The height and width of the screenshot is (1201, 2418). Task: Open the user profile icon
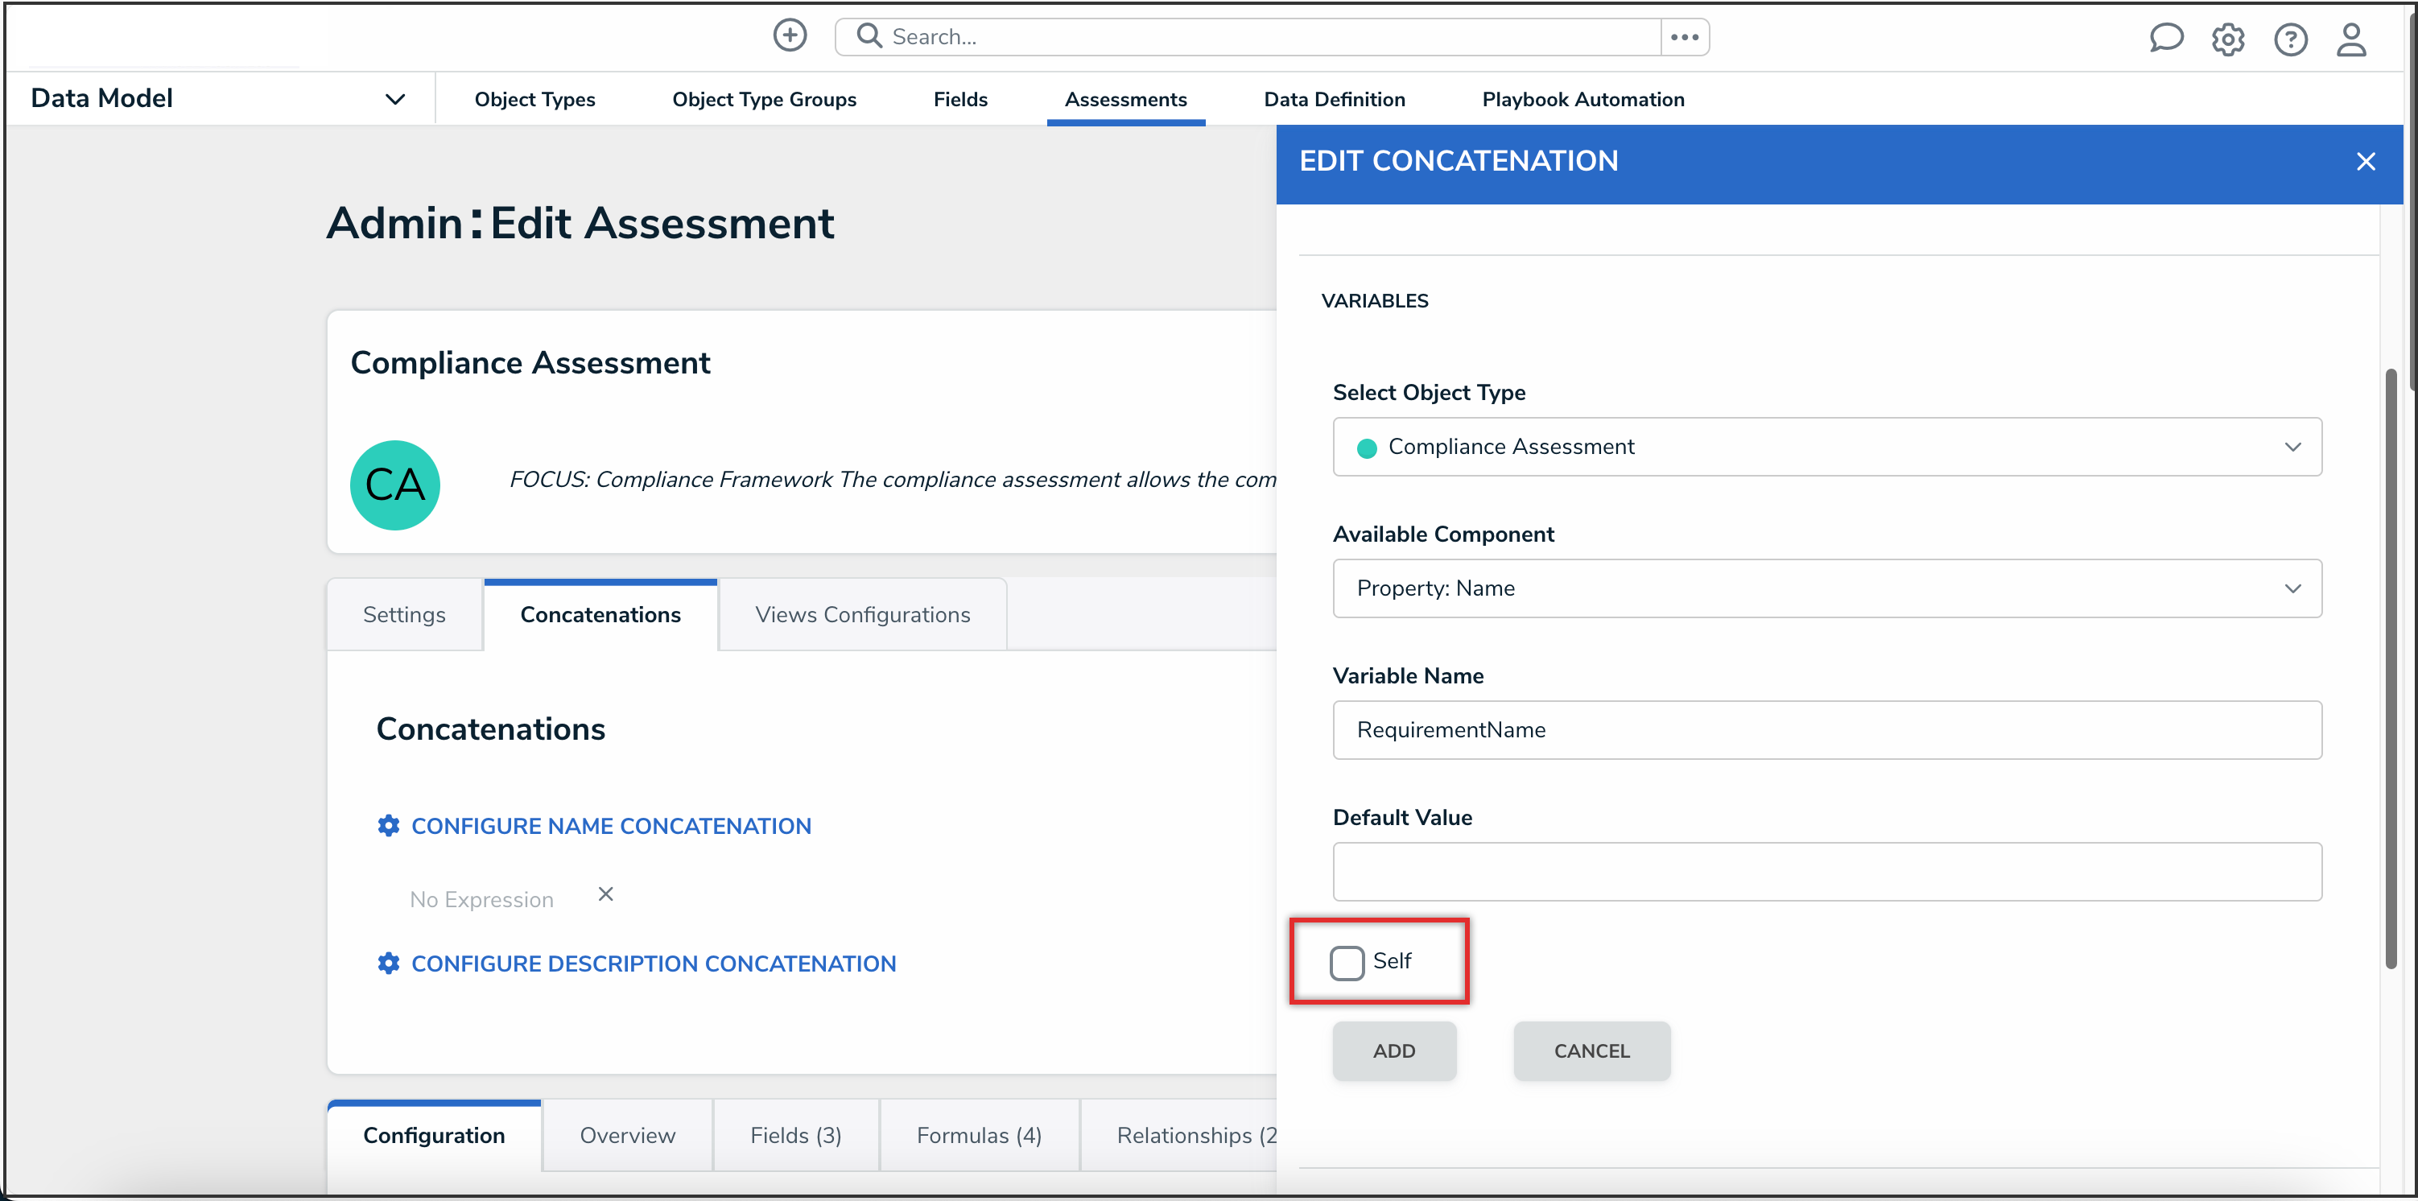[x=2351, y=39]
